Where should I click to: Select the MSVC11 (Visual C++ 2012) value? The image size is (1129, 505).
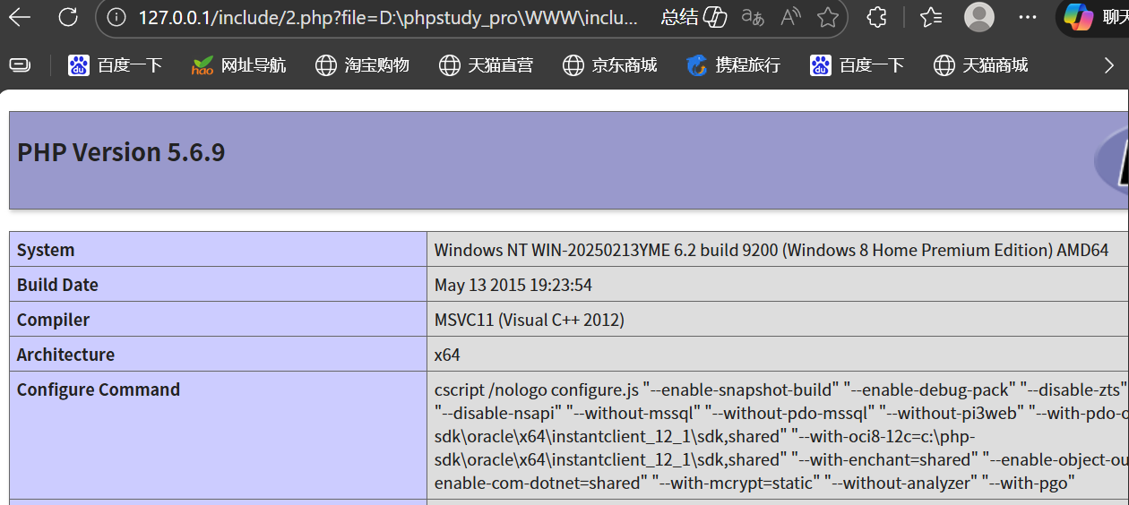coord(530,320)
